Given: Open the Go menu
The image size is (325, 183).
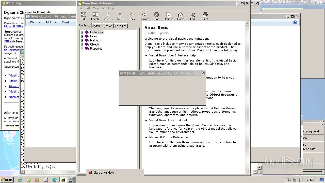Looking at the screenshot, I should 104,8.
